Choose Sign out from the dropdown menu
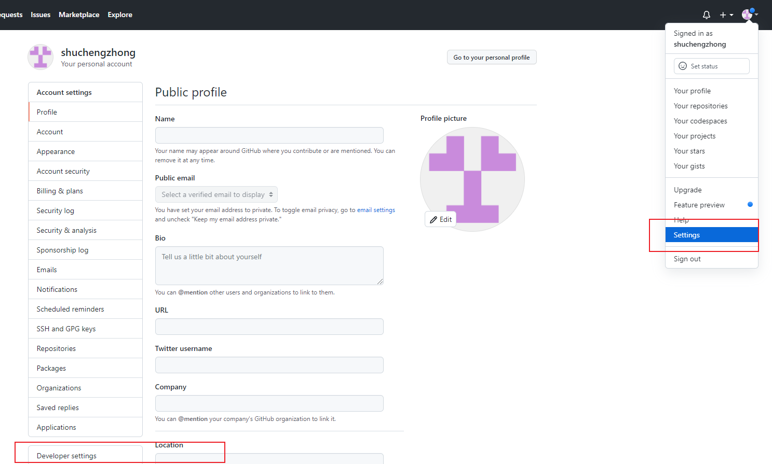 (686, 259)
